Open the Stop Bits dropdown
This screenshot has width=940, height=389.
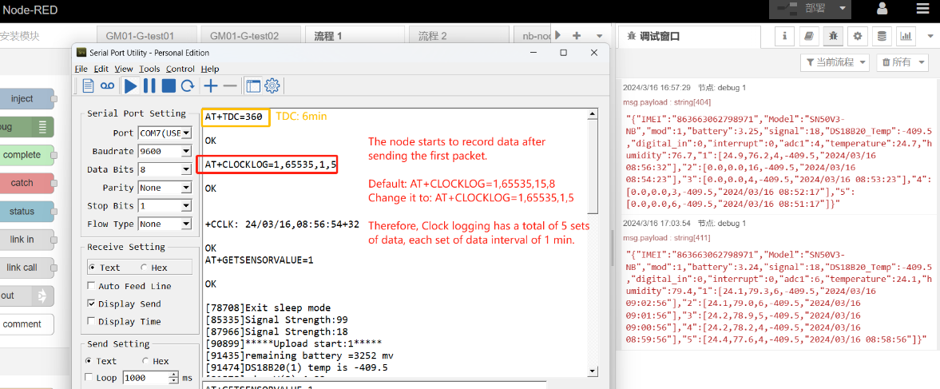click(x=165, y=205)
